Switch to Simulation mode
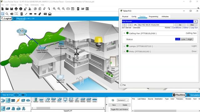Screen dimensions: 200x112 193,95
